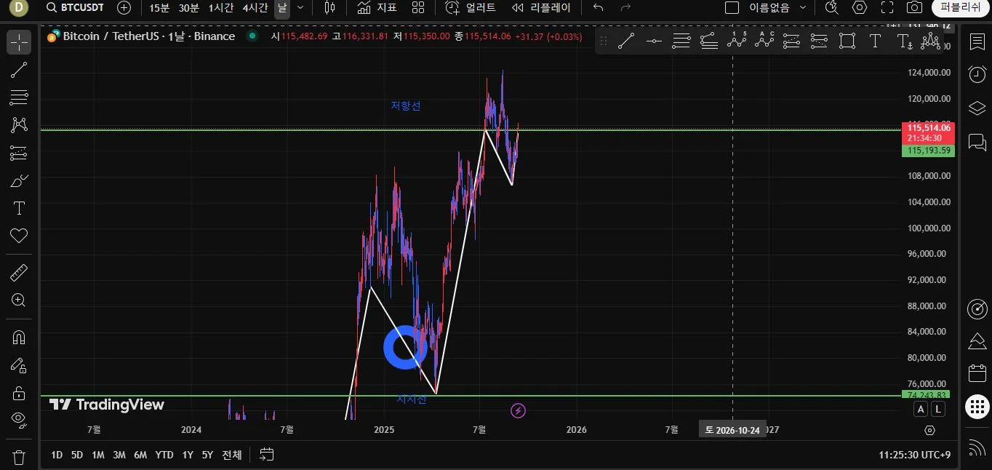Toggle log scale L button
This screenshot has height=470, width=992.
coord(938,410)
